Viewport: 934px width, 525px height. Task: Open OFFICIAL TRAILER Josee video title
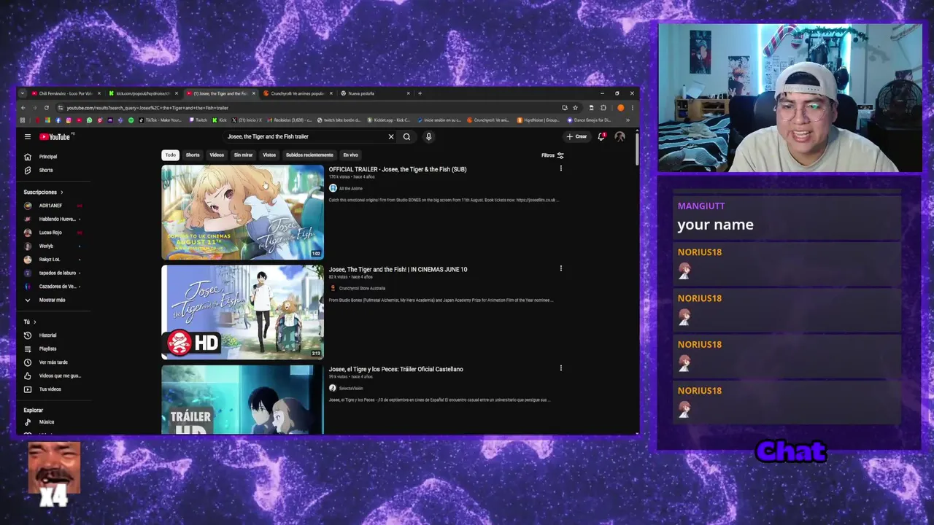(398, 169)
